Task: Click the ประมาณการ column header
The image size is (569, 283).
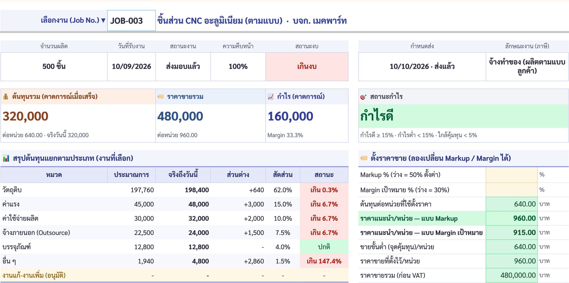Action: 132,175
